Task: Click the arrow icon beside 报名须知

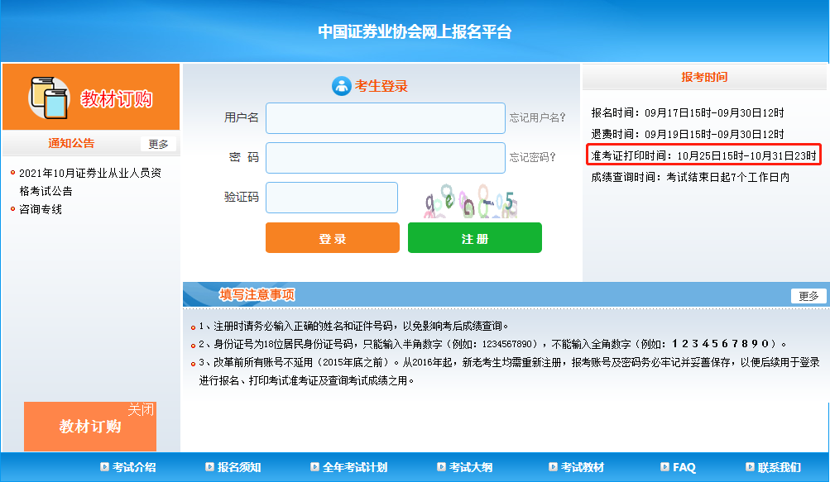Action: pyautogui.click(x=209, y=466)
